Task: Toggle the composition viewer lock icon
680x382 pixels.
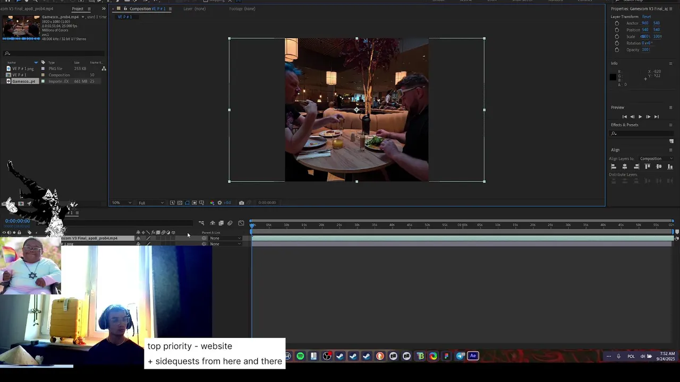Action: point(125,8)
